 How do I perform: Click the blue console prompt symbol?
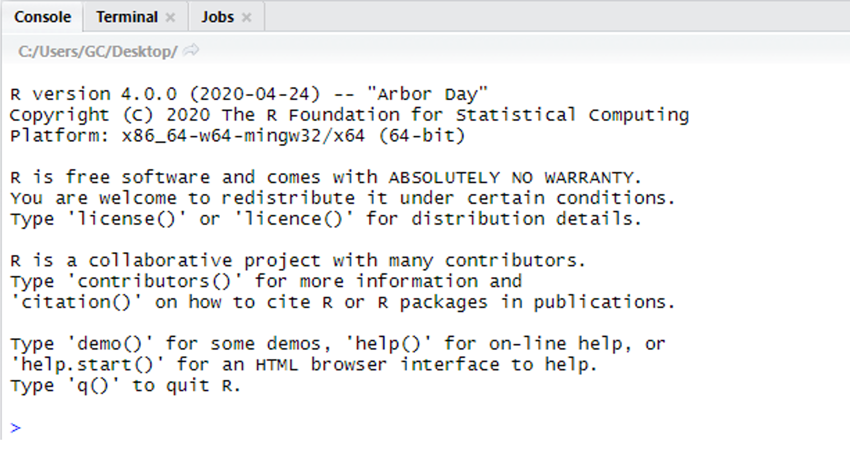(x=16, y=428)
